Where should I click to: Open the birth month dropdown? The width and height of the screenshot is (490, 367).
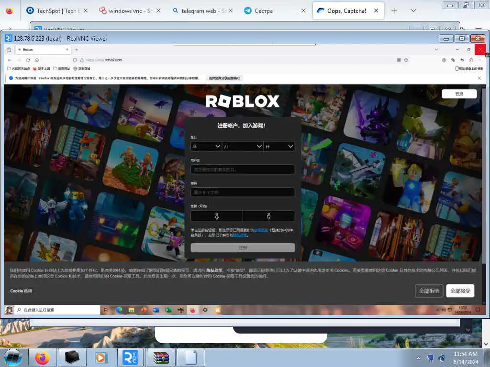pyautogui.click(x=243, y=146)
